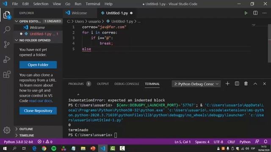The image size is (271, 152).
Task: Open the Terminal menu
Action: tap(93, 4)
